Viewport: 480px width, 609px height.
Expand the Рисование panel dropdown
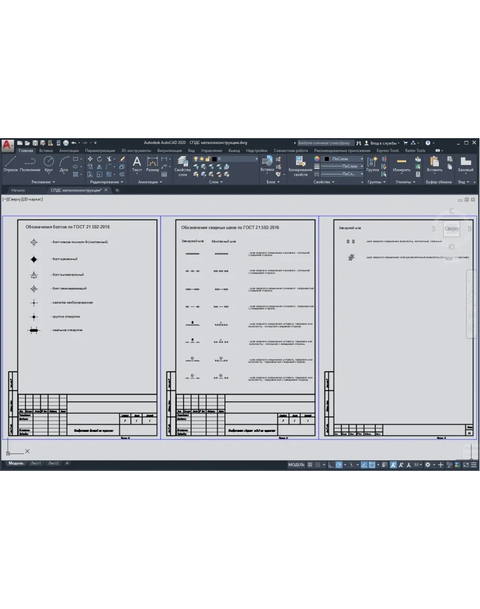43,182
